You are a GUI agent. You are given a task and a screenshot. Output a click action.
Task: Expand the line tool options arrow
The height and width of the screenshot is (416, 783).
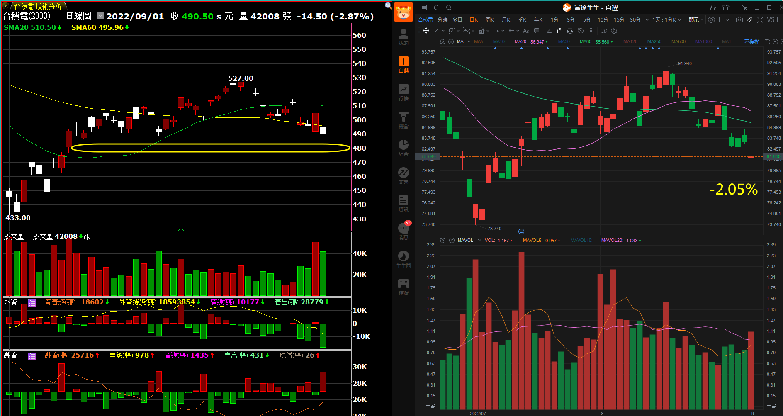(x=443, y=31)
